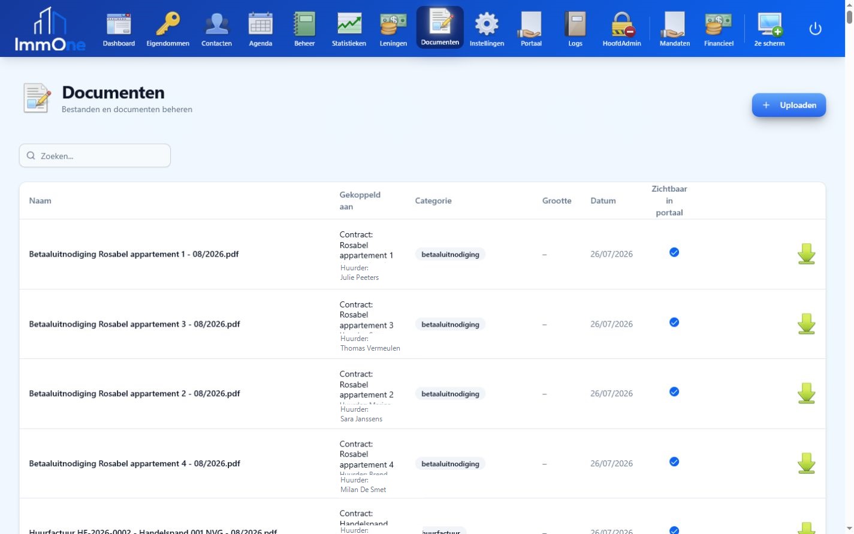Image resolution: width=854 pixels, height=534 pixels.
Task: Click betaaluitnodiging tag for Rosabel appartement 3
Action: (x=450, y=324)
